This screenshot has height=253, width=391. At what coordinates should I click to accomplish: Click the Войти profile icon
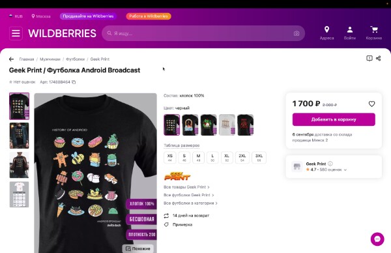[x=349, y=30]
